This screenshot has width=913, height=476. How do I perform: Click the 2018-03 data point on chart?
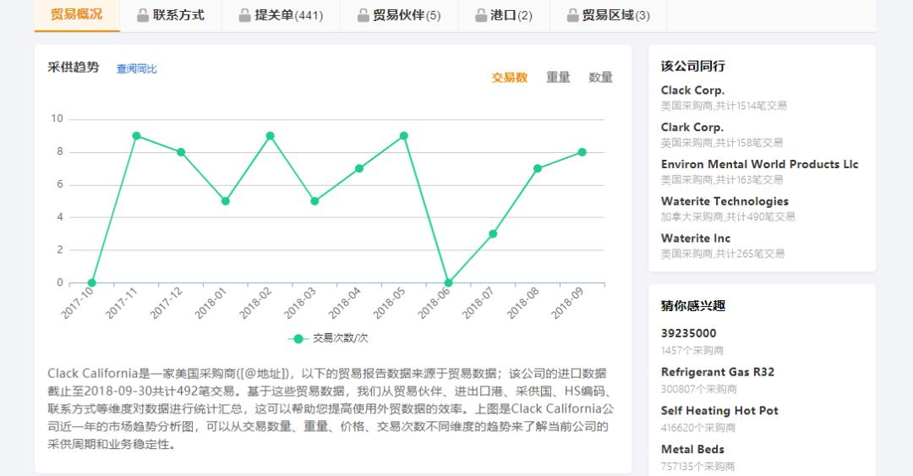[314, 201]
